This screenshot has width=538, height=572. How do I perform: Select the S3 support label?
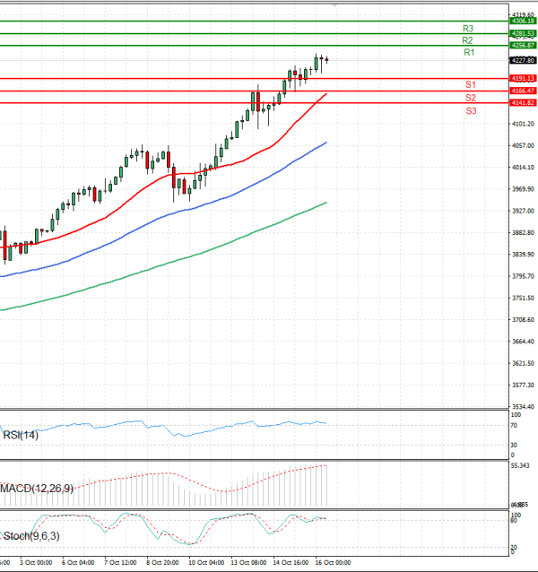(x=471, y=110)
